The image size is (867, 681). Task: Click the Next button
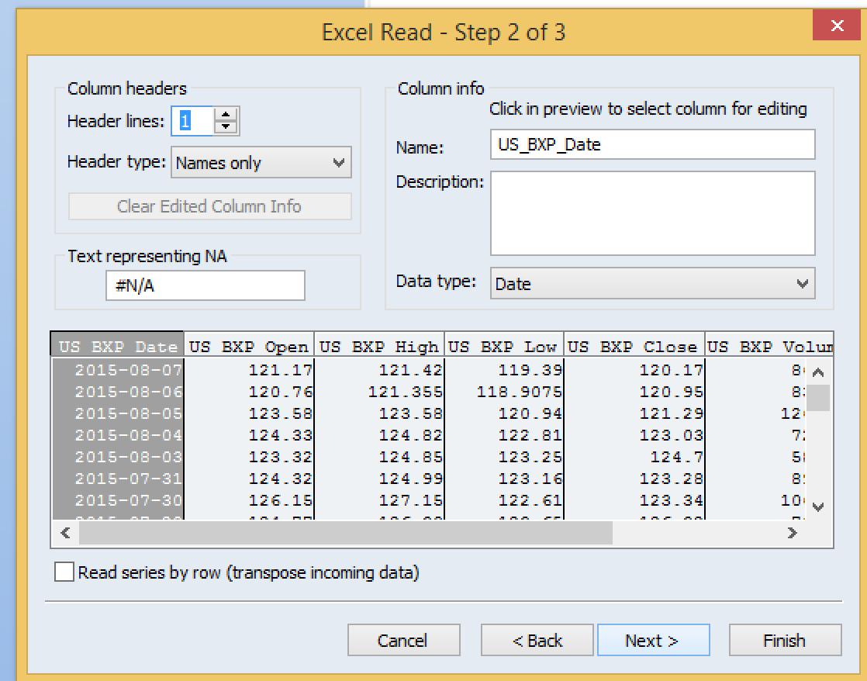[653, 641]
